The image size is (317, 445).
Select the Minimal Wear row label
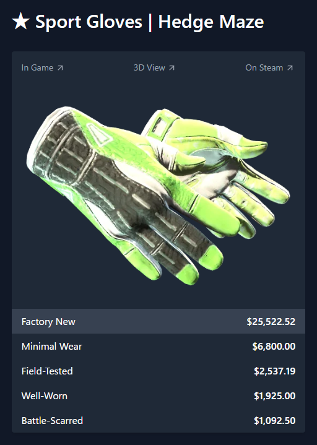pyautogui.click(x=51, y=346)
